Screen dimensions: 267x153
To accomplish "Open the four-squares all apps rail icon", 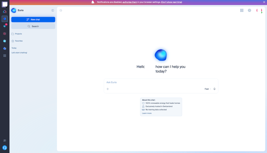I will click(5, 56).
